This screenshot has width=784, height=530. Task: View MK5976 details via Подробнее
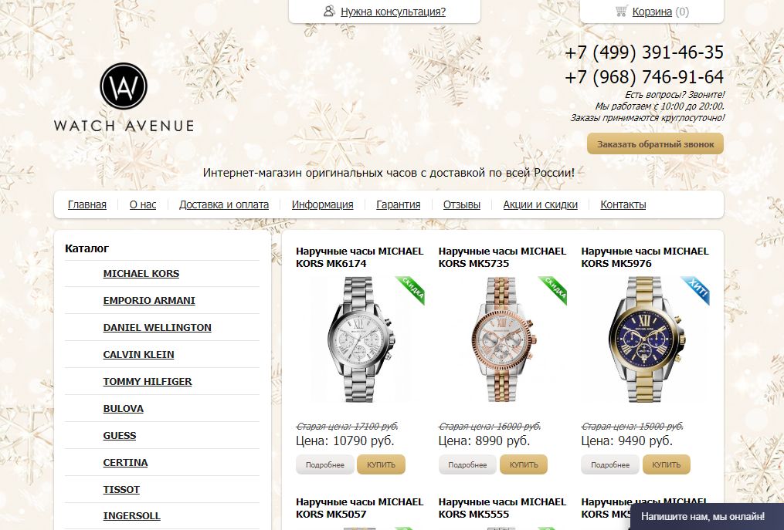click(610, 464)
